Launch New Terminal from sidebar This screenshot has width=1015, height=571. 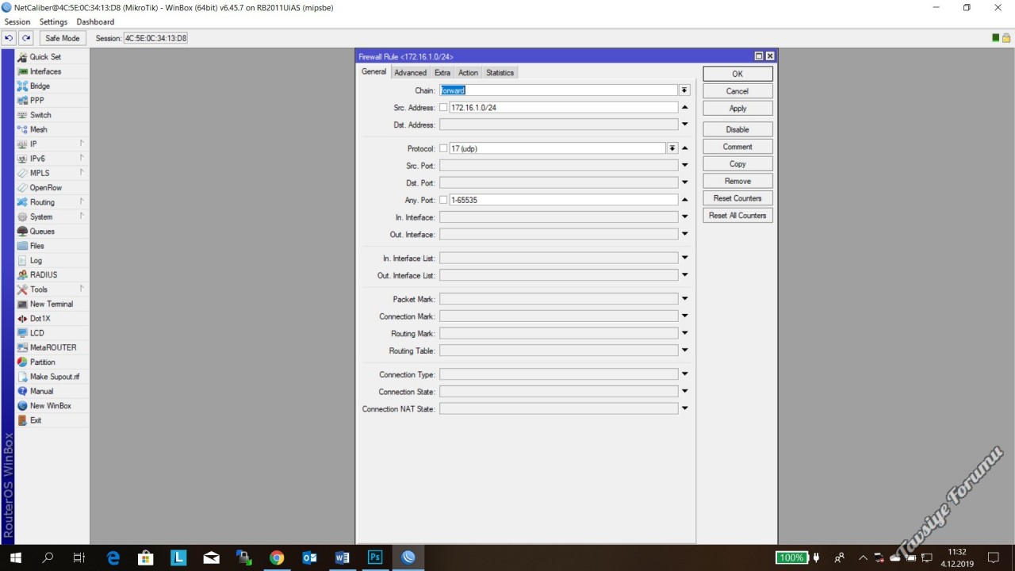click(x=52, y=304)
